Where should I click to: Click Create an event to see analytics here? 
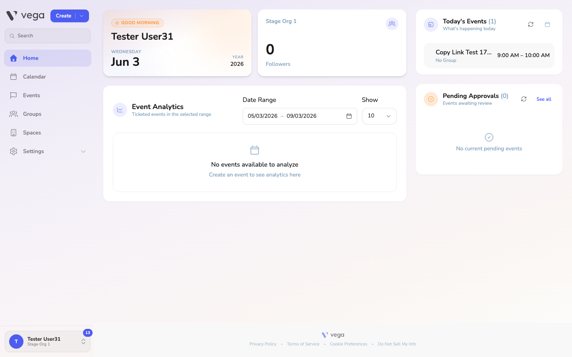(255, 175)
